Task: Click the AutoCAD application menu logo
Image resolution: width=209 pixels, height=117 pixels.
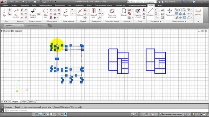Action: [x=2, y=2]
